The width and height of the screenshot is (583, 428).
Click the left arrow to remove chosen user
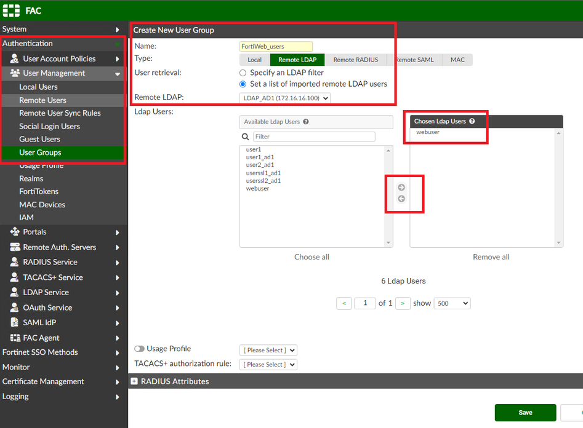[401, 199]
